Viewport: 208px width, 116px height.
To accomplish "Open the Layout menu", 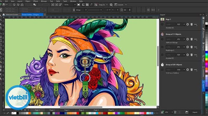I will (x=20, y=1).
